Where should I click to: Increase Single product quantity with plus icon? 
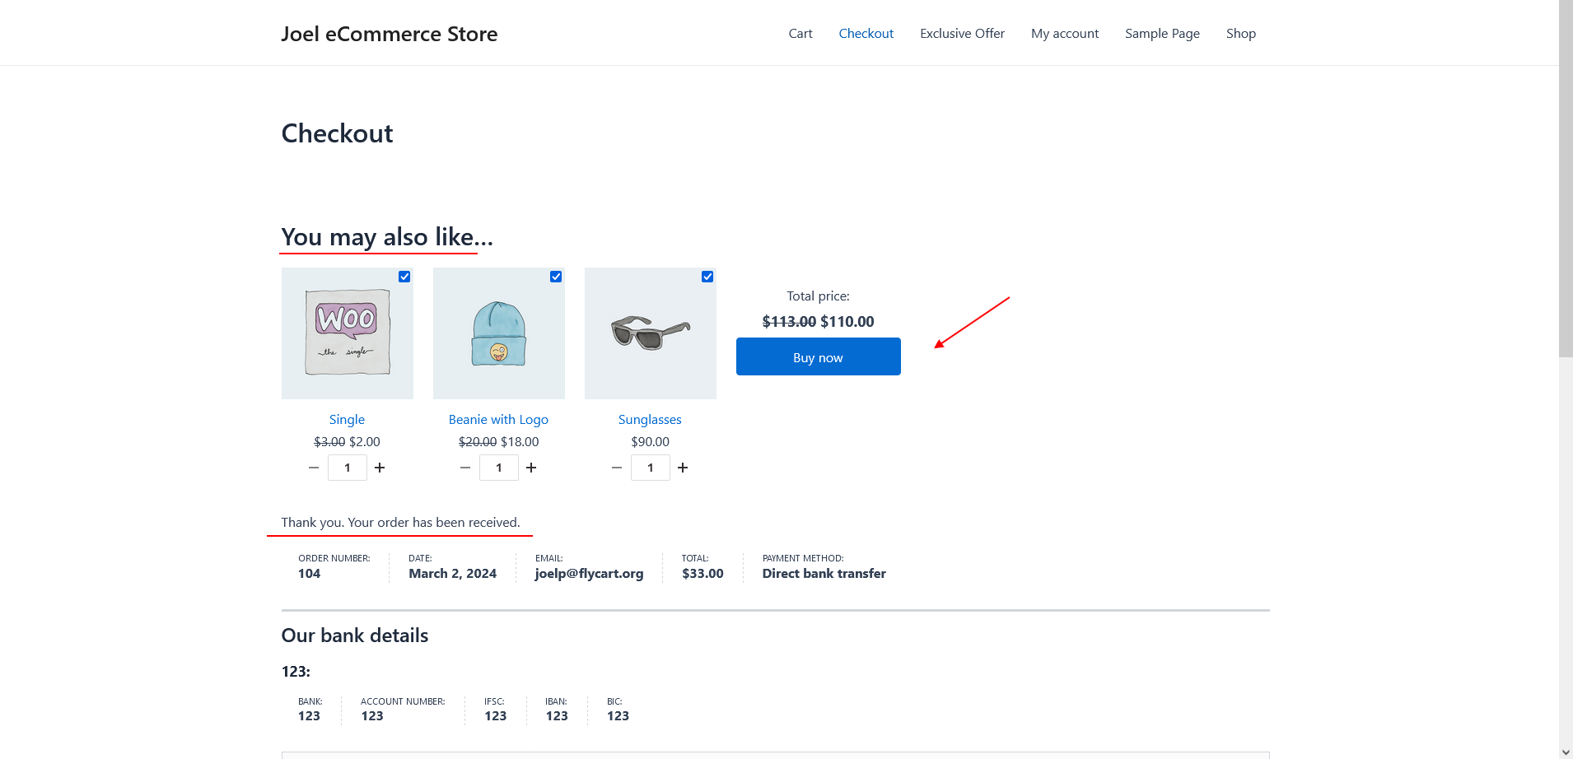[380, 468]
